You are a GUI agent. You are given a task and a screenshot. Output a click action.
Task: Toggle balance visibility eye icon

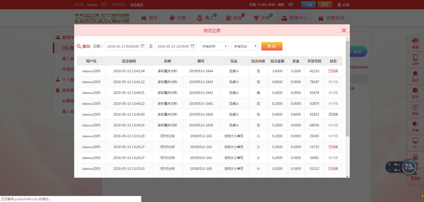point(291,4)
